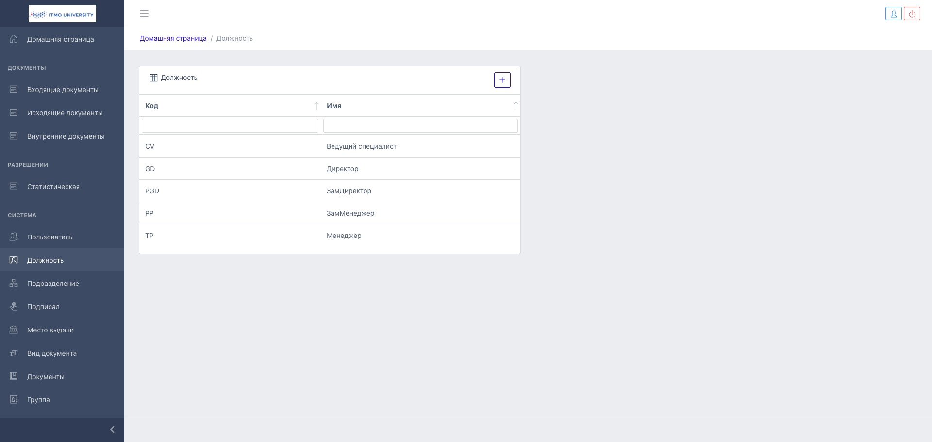The image size is (932, 442).
Task: Focus the Имя filter input field
Action: (420, 126)
